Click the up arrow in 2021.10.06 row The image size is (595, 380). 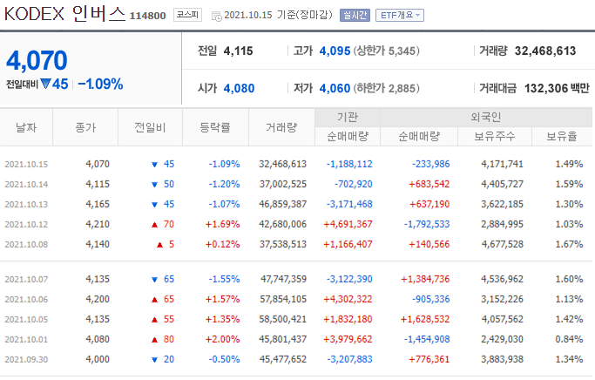tap(154, 300)
